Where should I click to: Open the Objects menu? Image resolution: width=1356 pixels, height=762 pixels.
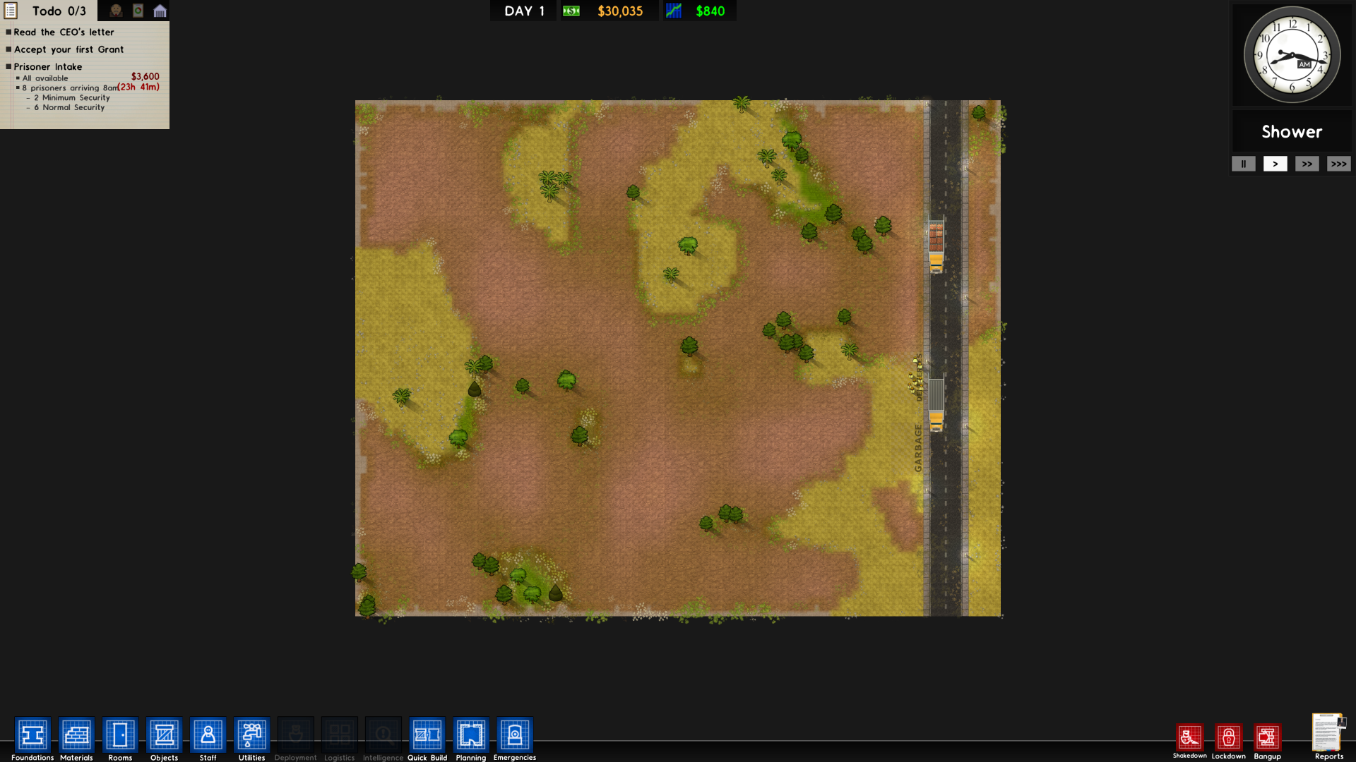[x=164, y=735]
